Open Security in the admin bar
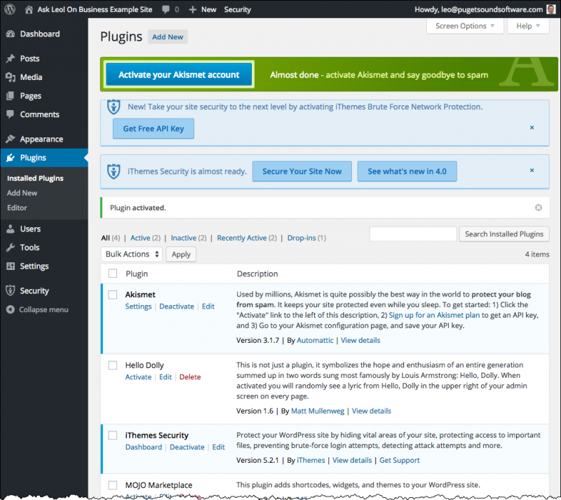 [x=238, y=10]
